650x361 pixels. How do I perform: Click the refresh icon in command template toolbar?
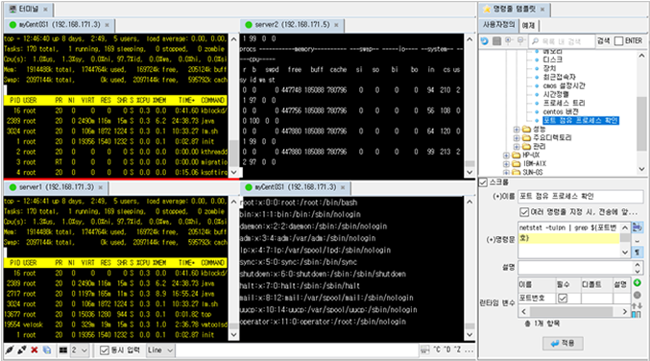pos(484,40)
